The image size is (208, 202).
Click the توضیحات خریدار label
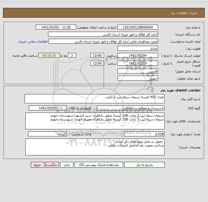pyautogui.click(x=189, y=147)
